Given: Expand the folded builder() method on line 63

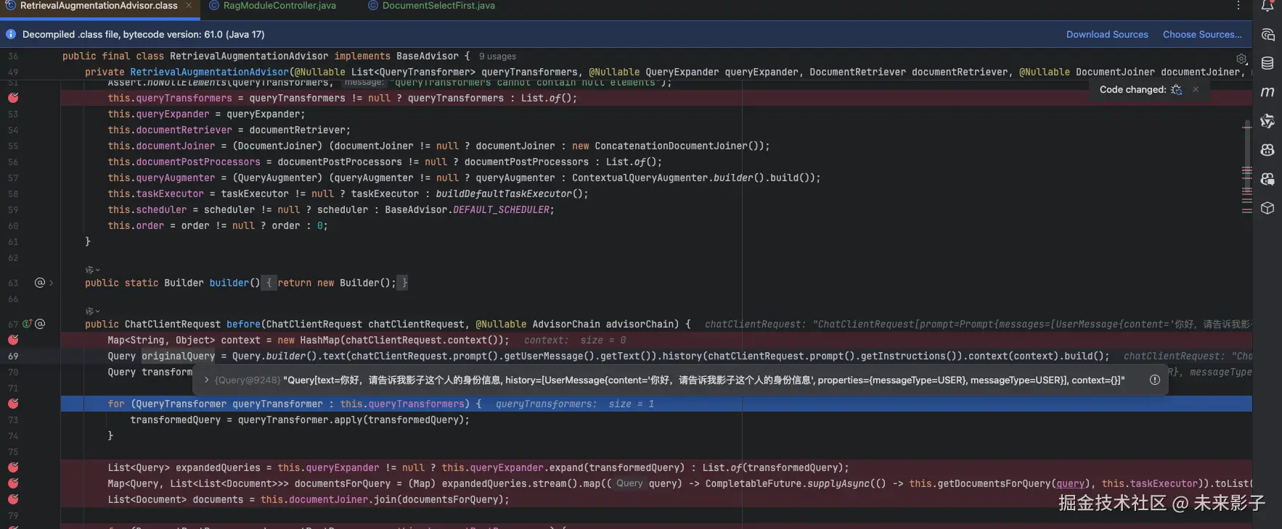Looking at the screenshot, I should click(x=51, y=283).
